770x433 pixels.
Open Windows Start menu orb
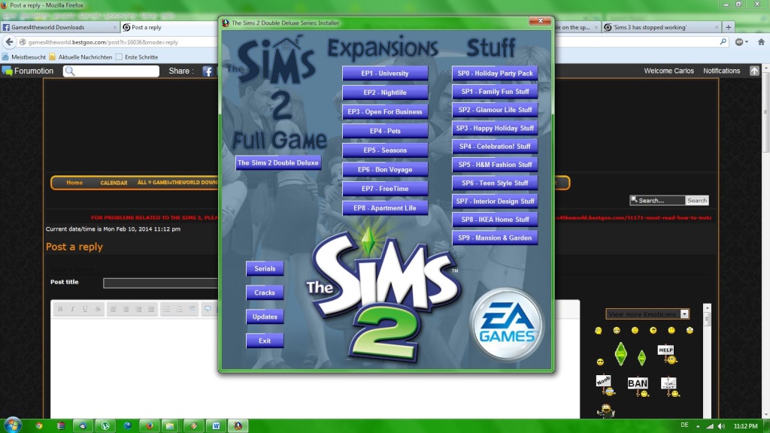(x=12, y=425)
